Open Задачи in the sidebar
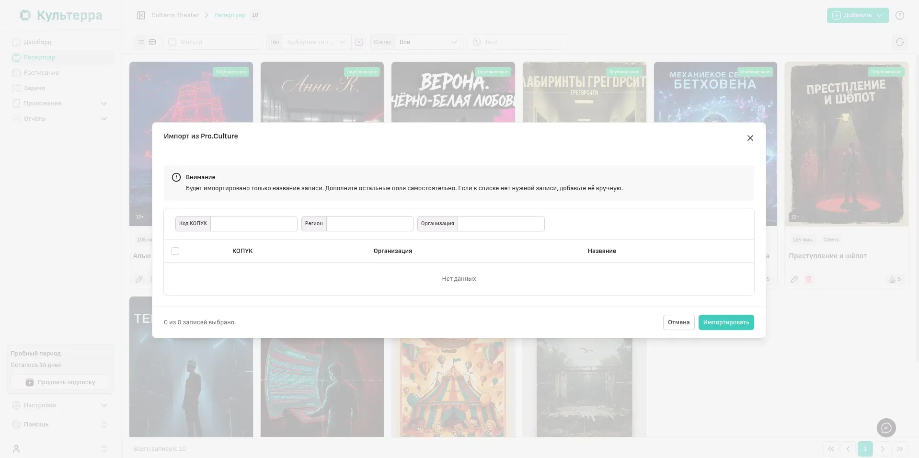919x458 pixels. [60, 88]
